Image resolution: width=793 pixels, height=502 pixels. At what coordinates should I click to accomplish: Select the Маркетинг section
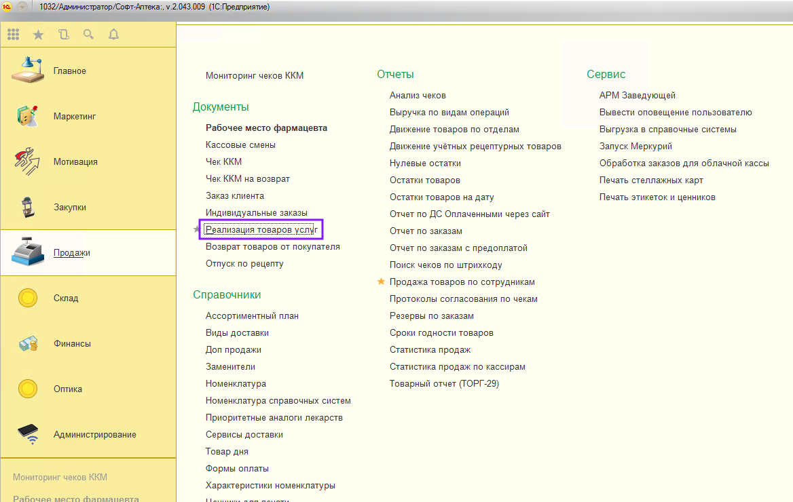pos(74,117)
